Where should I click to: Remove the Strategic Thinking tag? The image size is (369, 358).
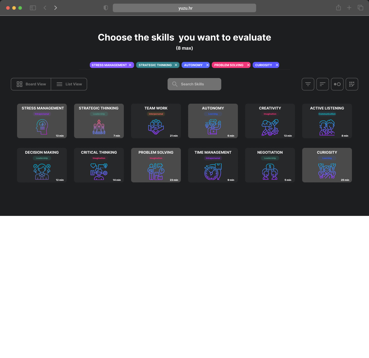point(176,65)
